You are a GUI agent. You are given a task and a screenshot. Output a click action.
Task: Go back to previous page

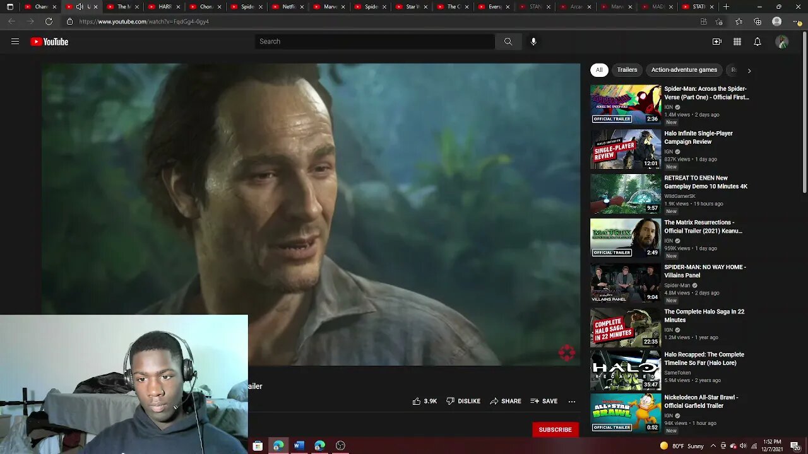[x=11, y=21]
